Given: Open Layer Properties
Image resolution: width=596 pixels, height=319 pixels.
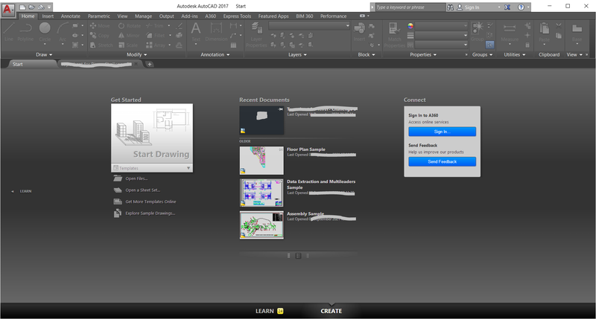Looking at the screenshot, I should [256, 35].
